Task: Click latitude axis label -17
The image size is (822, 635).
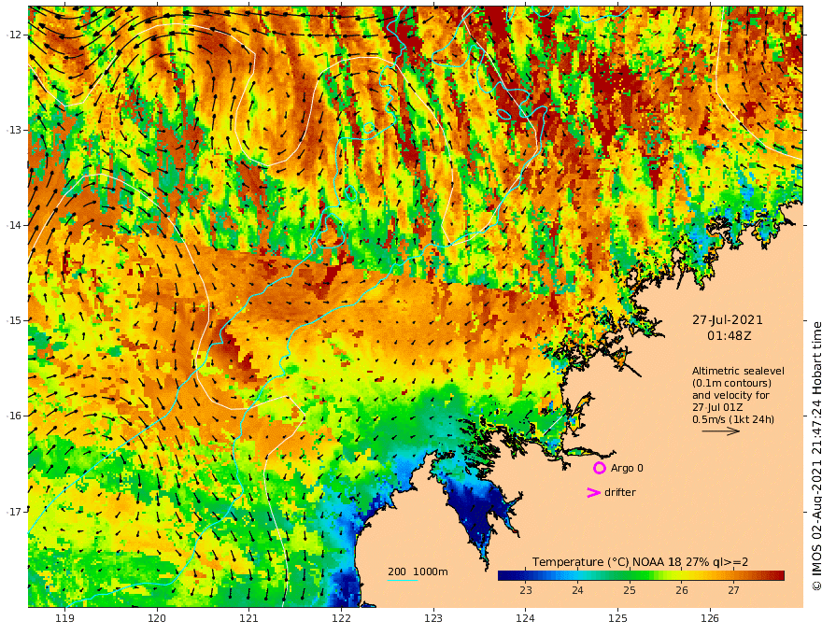Action: tap(14, 512)
